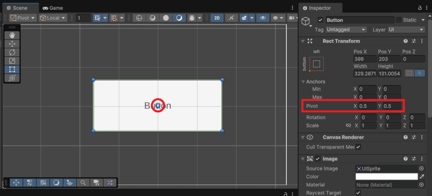Click the Raw edit mode R button
Screen dimensions: 432x196
tap(419, 73)
